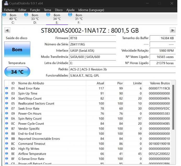
Task: Click the buffer size field 16384 KB
Action: click(x=163, y=38)
